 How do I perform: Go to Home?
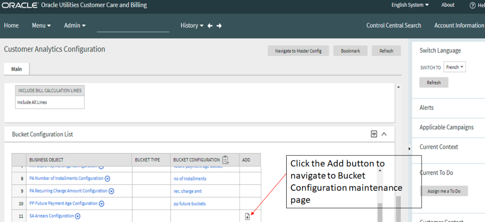coord(11,26)
